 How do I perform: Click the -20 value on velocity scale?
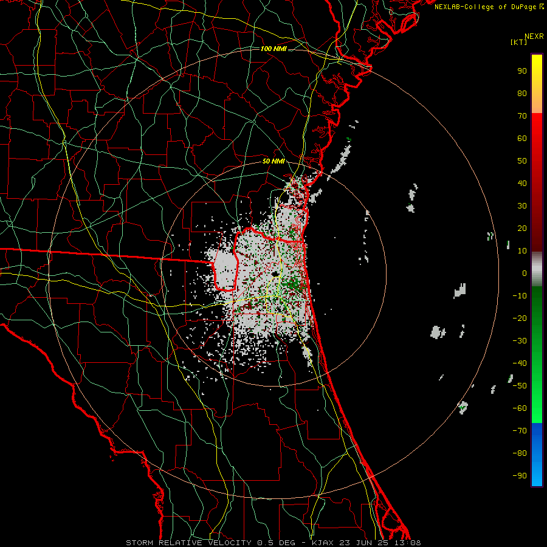[x=520, y=318]
